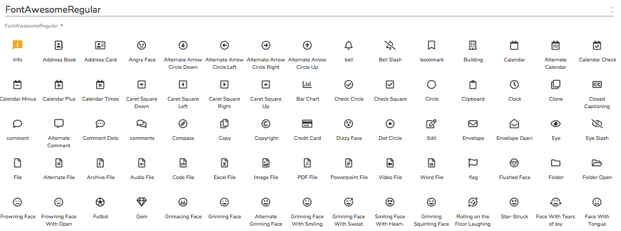Choose the Futbol icon
This screenshot has width=621, height=231.
(x=100, y=202)
